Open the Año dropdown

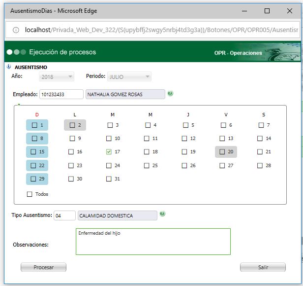[57, 77]
